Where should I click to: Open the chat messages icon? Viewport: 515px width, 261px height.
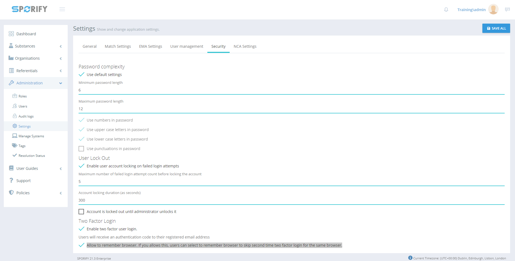(507, 9)
